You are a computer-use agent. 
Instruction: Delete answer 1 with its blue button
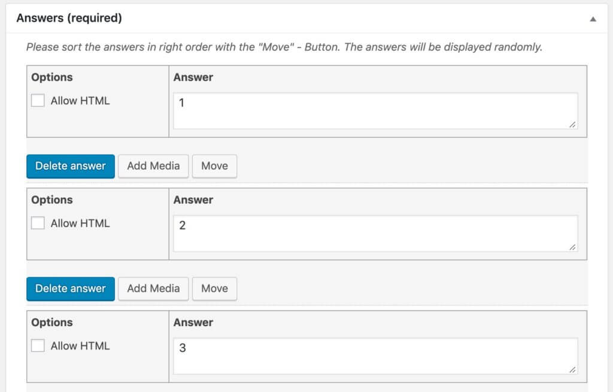70,166
